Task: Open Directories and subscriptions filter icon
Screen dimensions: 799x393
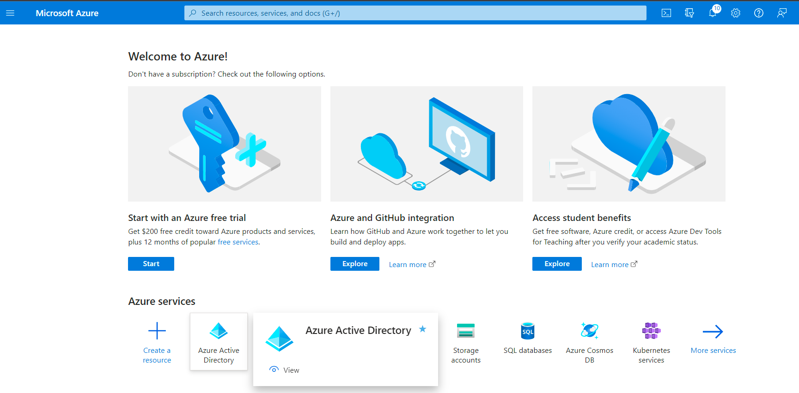Action: 689,13
